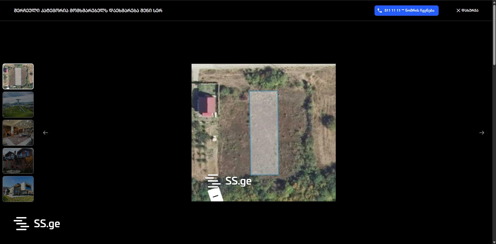Open the thumbnail showing tower on green hill

coord(18,105)
